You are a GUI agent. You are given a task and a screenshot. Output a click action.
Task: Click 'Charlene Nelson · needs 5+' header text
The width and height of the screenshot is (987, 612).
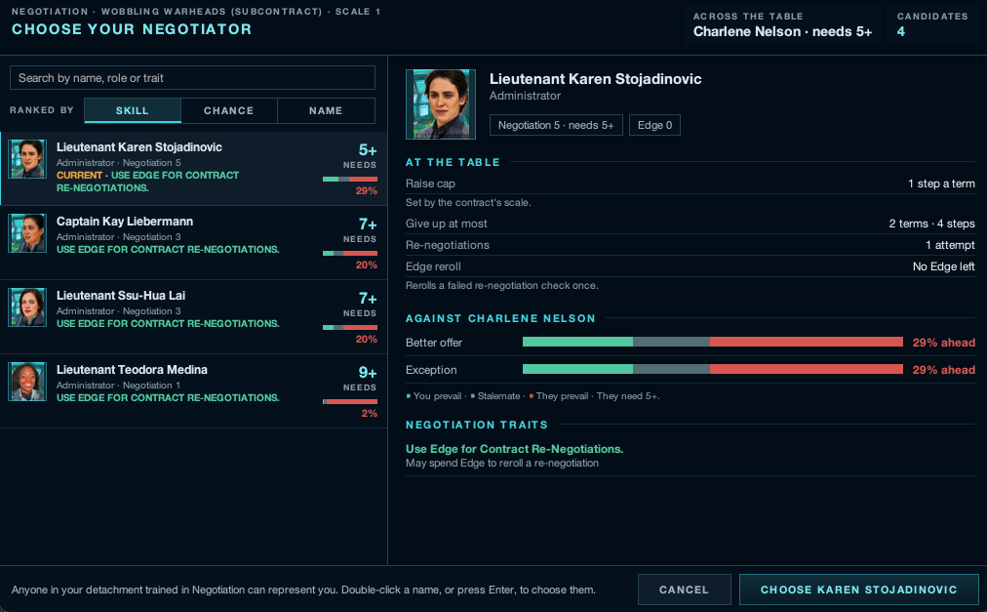click(782, 31)
